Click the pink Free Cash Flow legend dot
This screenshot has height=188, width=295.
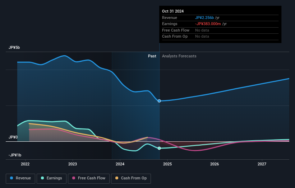pyautogui.click(x=74, y=178)
